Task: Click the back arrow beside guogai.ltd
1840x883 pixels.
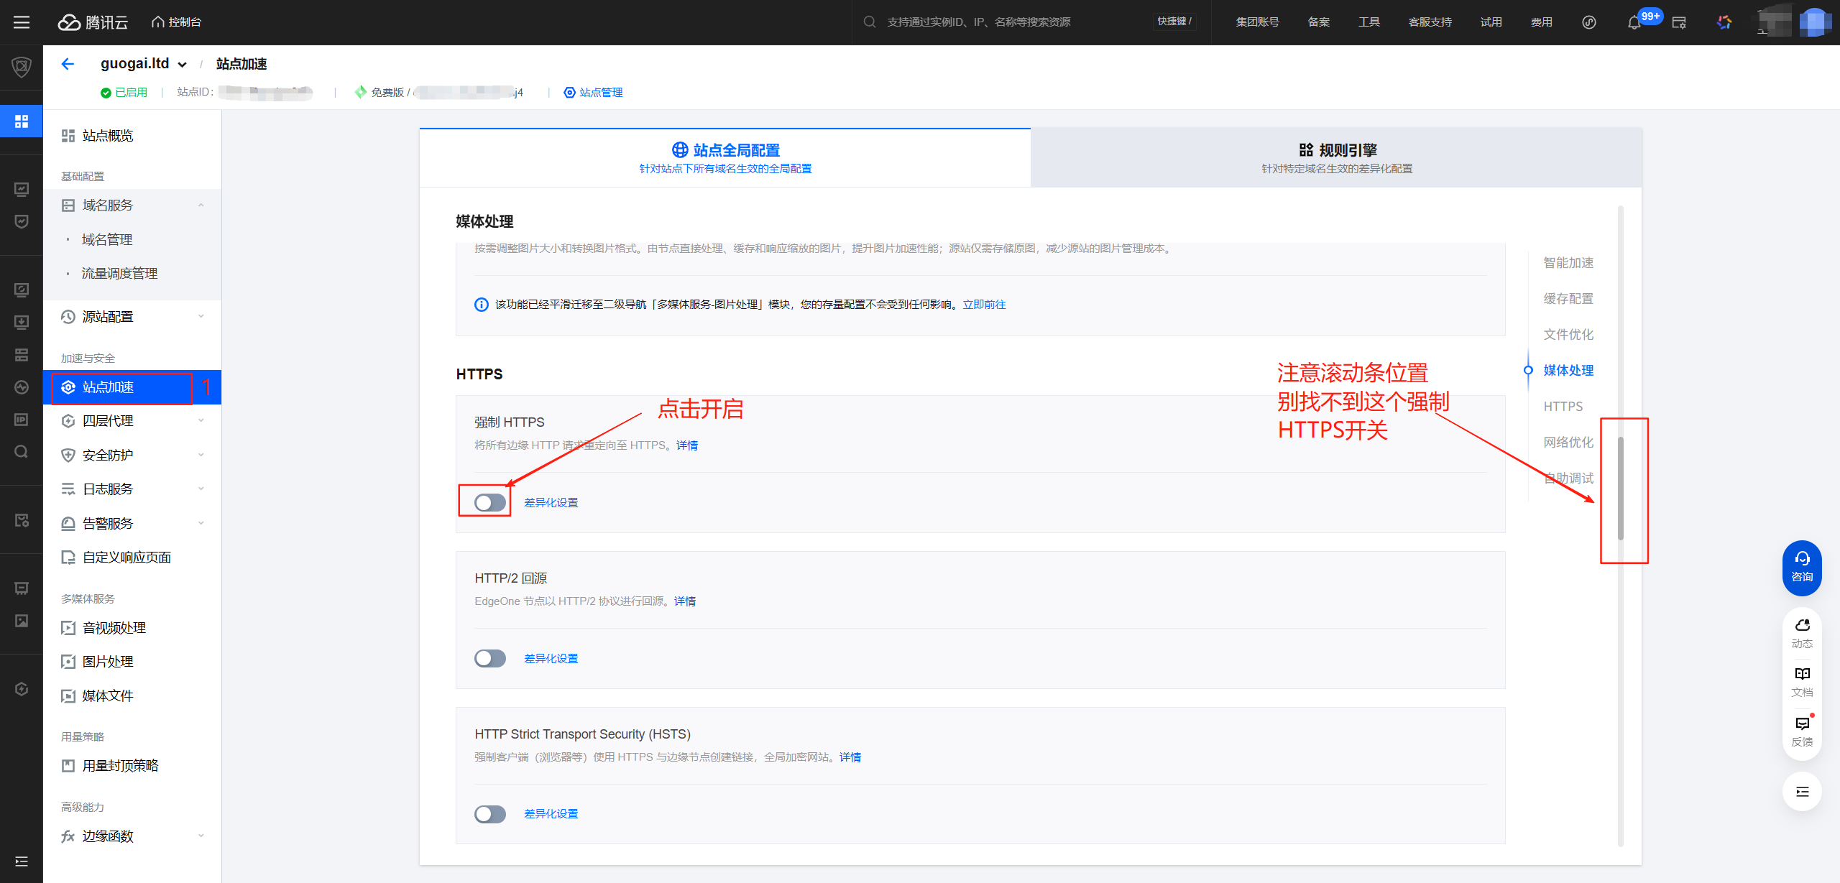Action: [68, 64]
